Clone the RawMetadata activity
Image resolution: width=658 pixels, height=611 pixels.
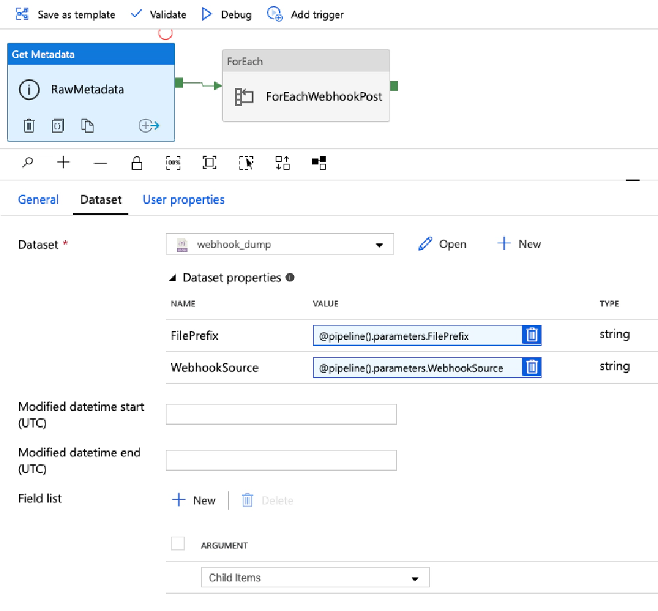click(88, 125)
